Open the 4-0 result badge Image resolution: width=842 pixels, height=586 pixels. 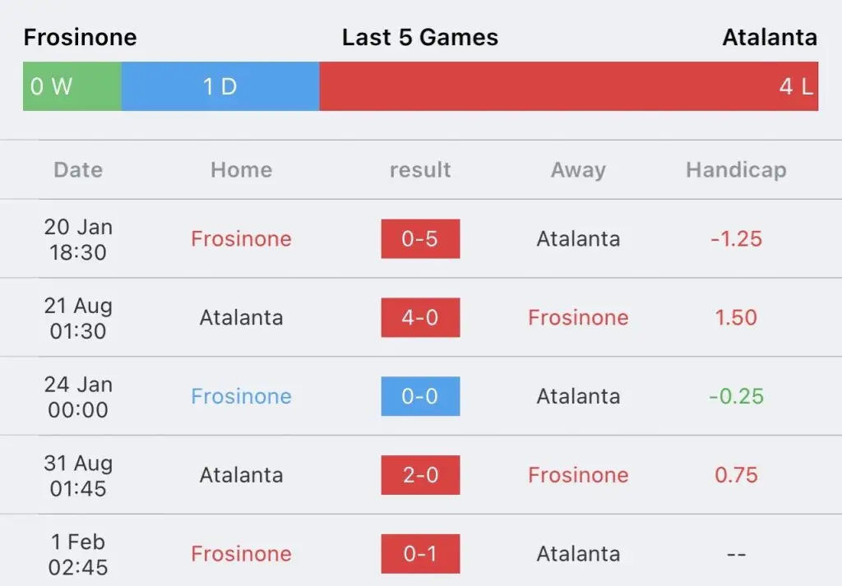click(420, 318)
